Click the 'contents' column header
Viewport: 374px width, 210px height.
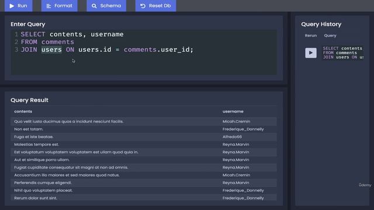click(23, 111)
